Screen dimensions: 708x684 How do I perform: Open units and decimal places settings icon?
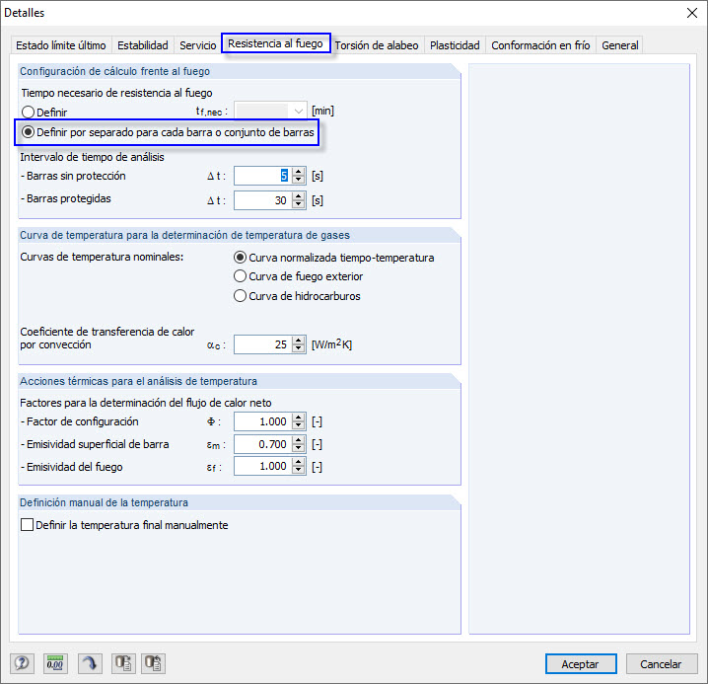[55, 663]
